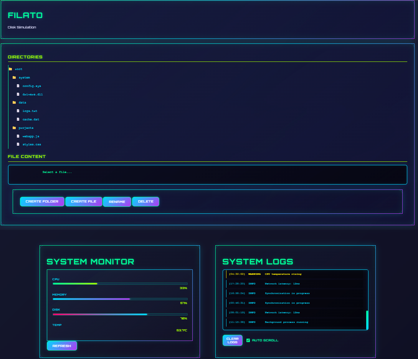Click the projects folder icon

coord(14,128)
